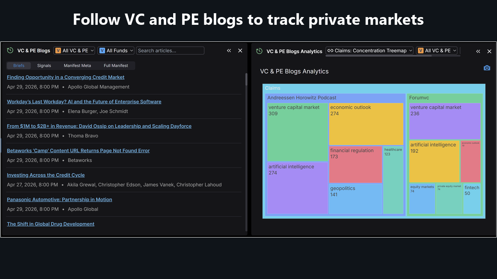Select Forumvc small economic outlook tile

pos(471,161)
